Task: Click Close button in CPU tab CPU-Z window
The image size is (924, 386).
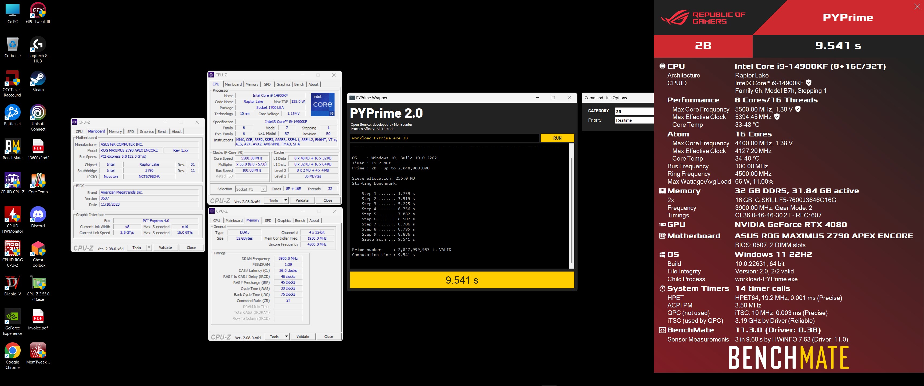Action: (328, 200)
